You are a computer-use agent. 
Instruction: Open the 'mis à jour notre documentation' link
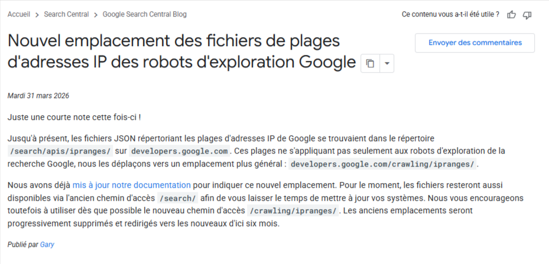coord(131,185)
